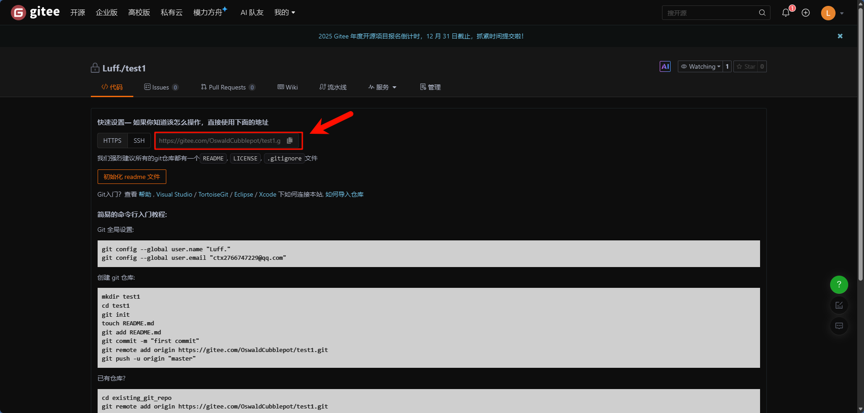Click the star count 0
Screen dimensions: 864x413
762,66
